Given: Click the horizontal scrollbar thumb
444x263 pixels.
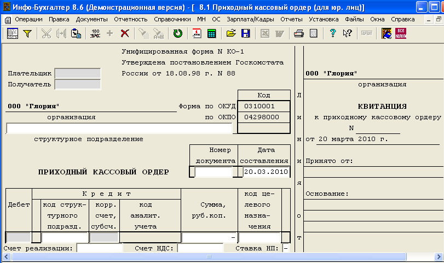Looking at the screenshot, I should [209, 257].
